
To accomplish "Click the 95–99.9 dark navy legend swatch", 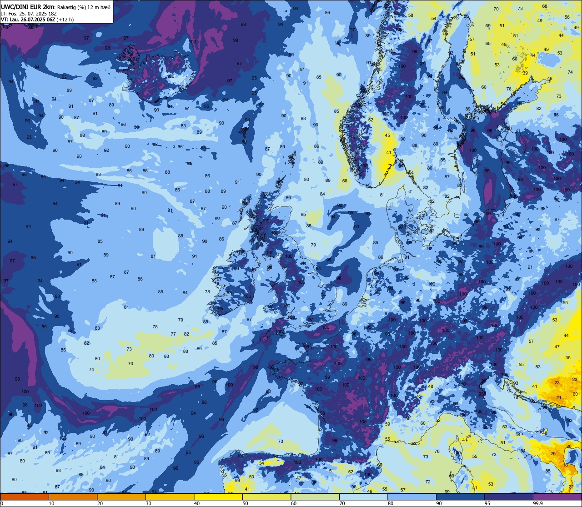I will click(x=509, y=497).
